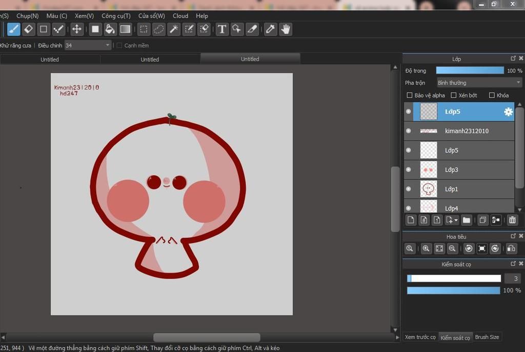The height and width of the screenshot is (352, 525).
Task: Switch to the Xem trước cọ tab
Action: click(420, 337)
